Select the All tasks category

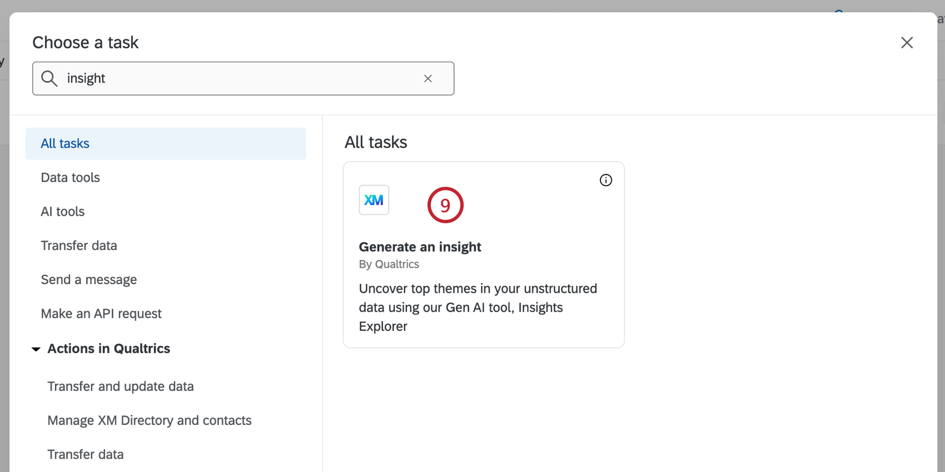click(65, 144)
